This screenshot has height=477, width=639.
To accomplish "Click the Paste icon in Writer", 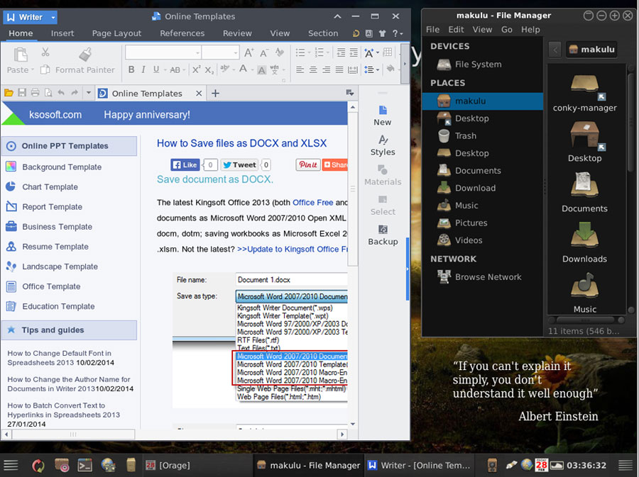I will (20, 55).
